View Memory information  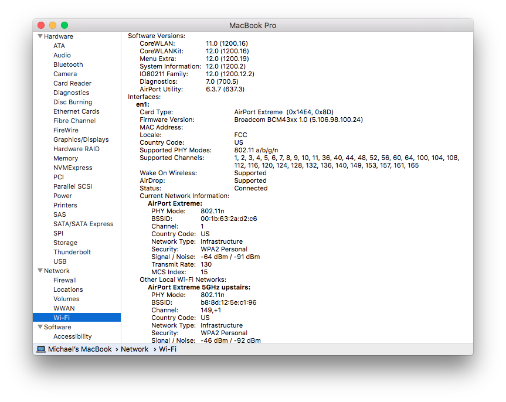[x=66, y=158]
